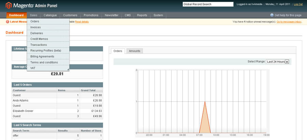Open the Reports menu
Viewport: 307px width, 140px height.
tap(142, 15)
